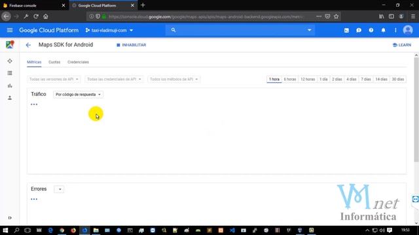This screenshot has height=235, width=419.
Task: Bookmark this page with star icon
Action: (336, 16)
